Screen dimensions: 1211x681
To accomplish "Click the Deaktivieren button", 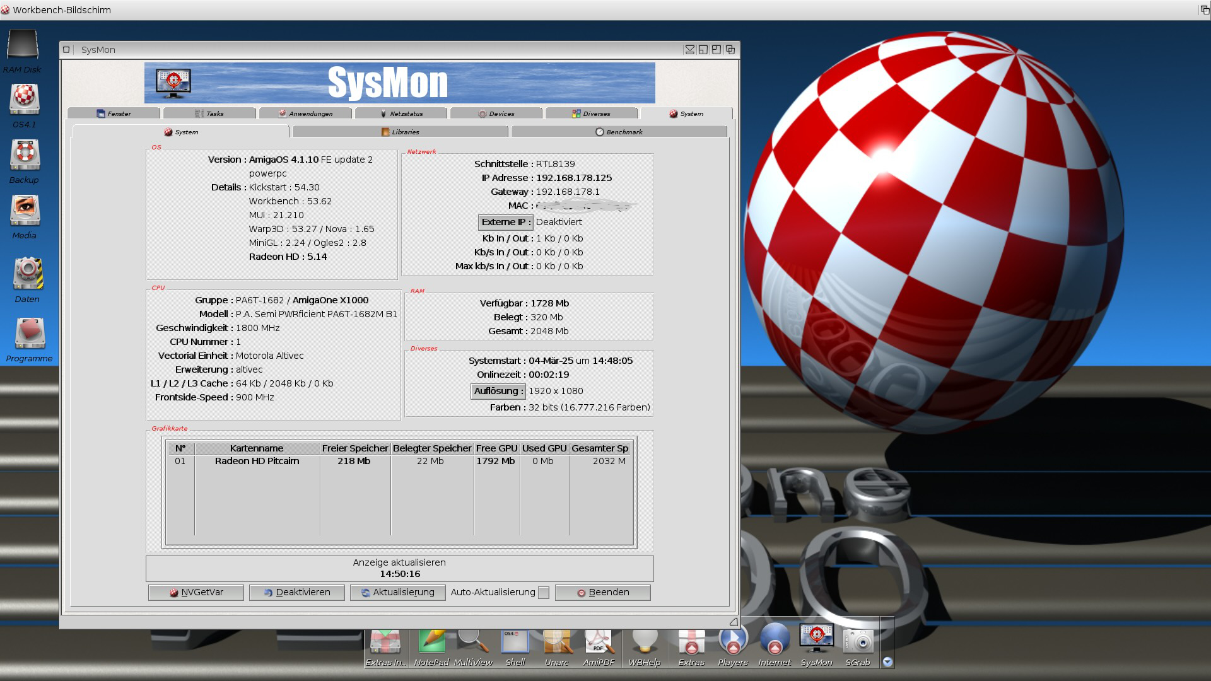I will pos(297,593).
